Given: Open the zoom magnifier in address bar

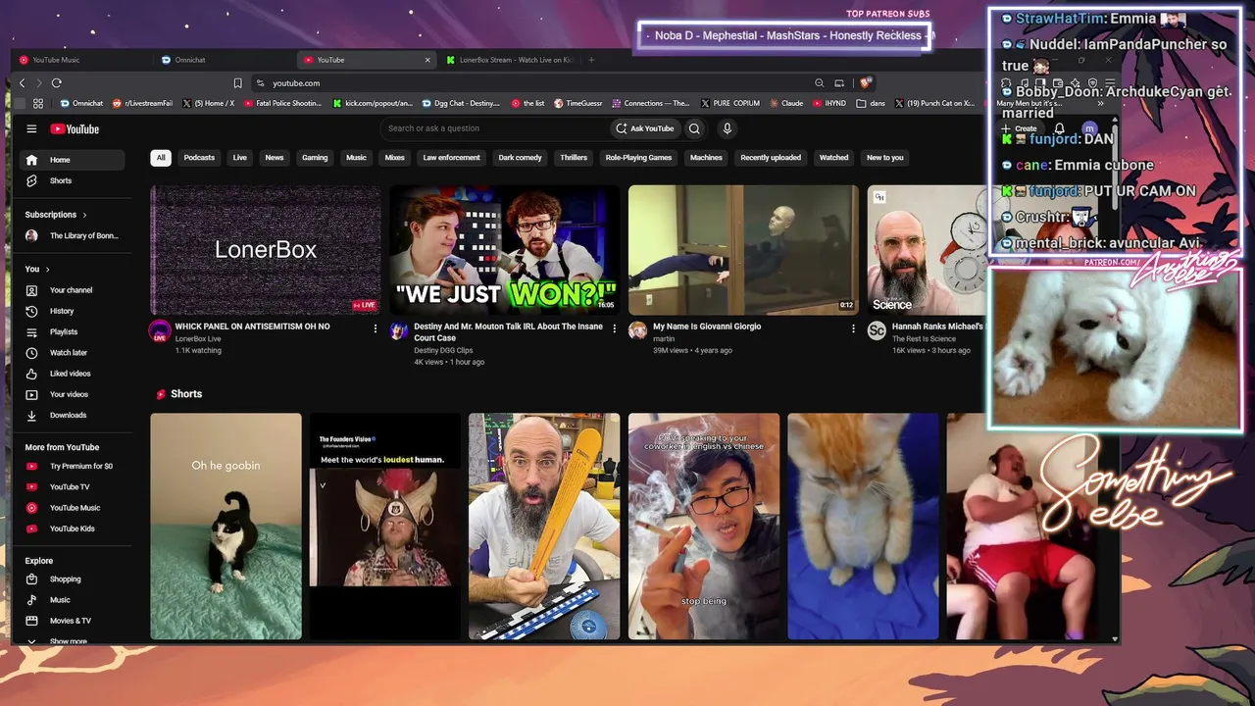Looking at the screenshot, I should point(819,83).
